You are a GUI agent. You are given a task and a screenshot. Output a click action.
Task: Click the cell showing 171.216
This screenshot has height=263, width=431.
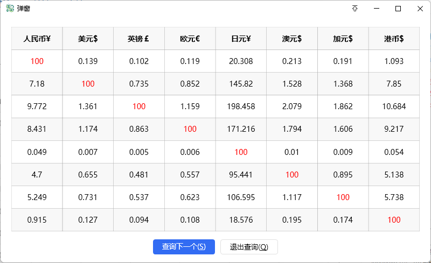(x=241, y=129)
